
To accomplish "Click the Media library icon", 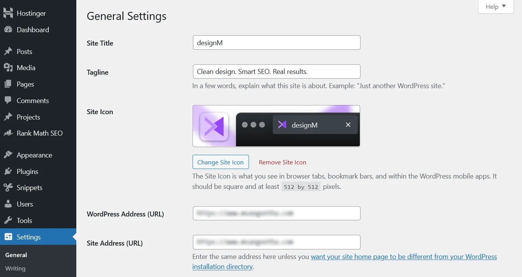I will (8, 67).
